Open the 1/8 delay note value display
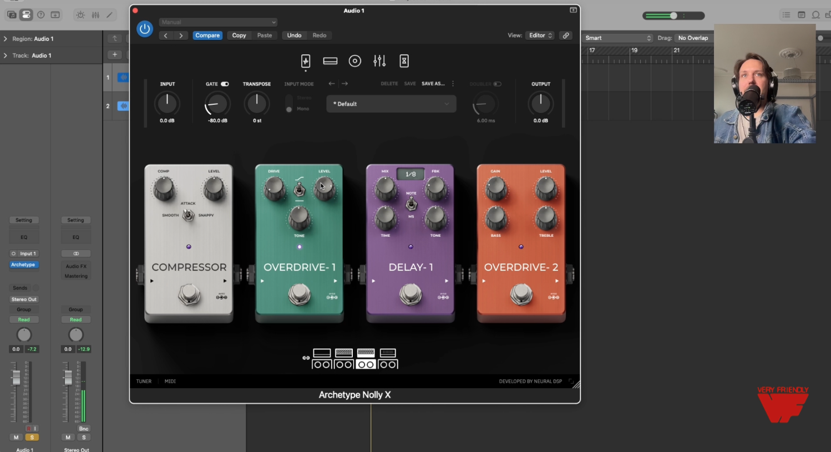Image resolution: width=831 pixels, height=452 pixels. coord(411,174)
